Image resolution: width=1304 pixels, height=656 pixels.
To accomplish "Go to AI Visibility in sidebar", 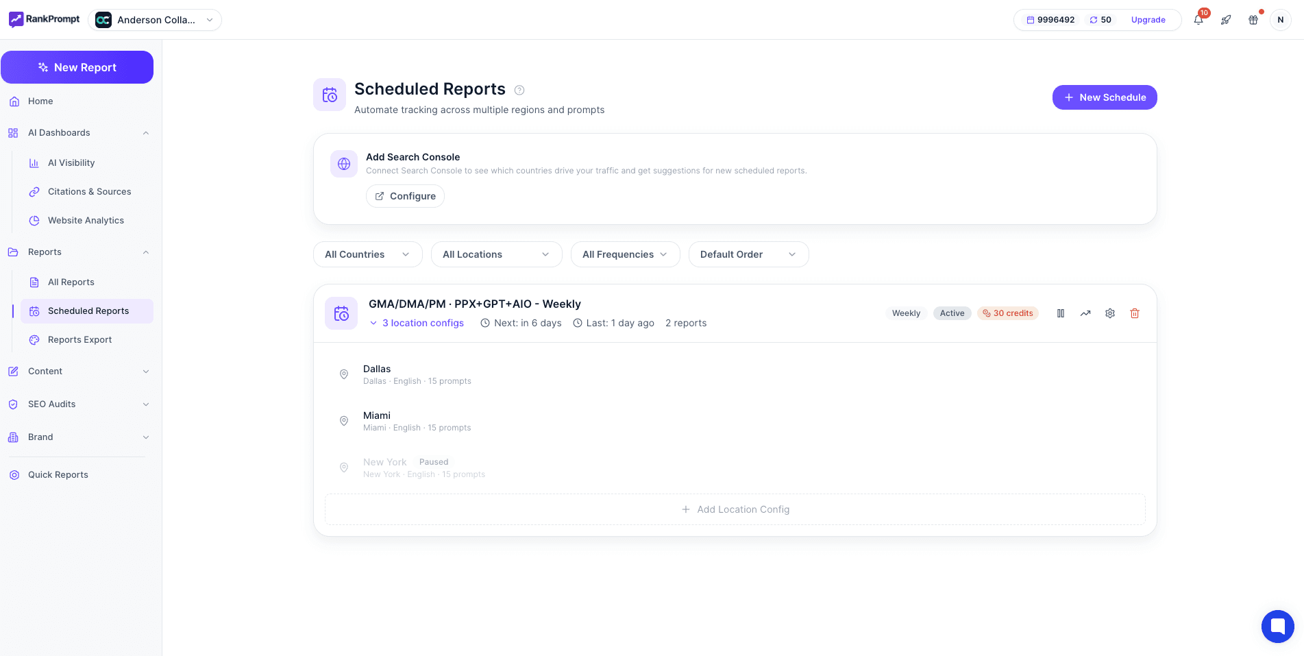I will tap(71, 163).
